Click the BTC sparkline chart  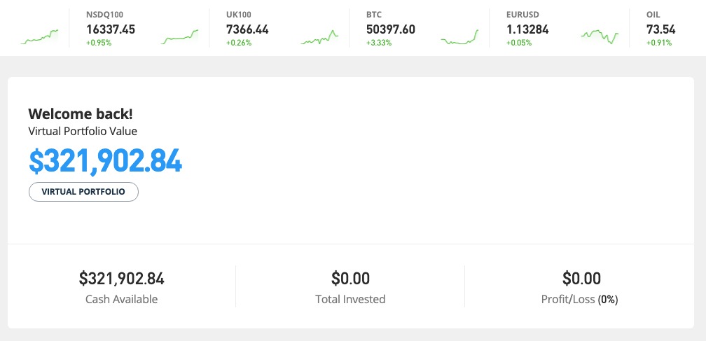pos(459,37)
